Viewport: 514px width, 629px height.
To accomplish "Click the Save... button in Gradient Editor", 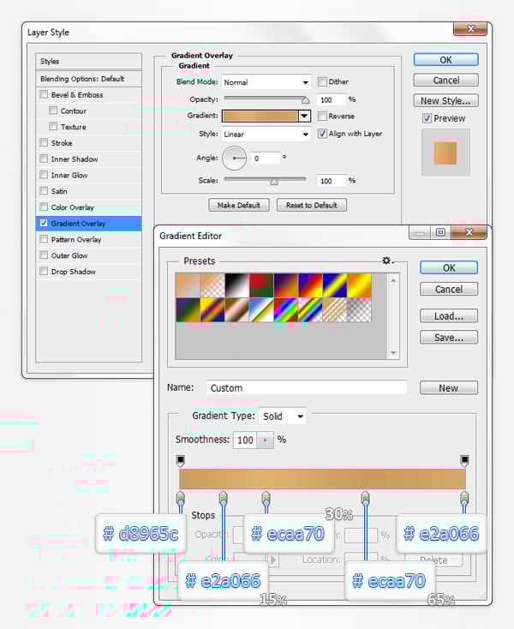I will click(x=449, y=338).
